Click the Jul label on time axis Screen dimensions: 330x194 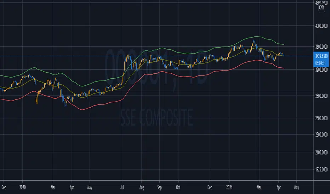[122, 187]
